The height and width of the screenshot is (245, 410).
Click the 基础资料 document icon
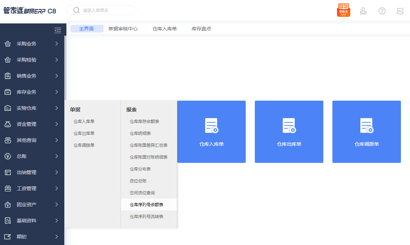pyautogui.click(x=8, y=221)
